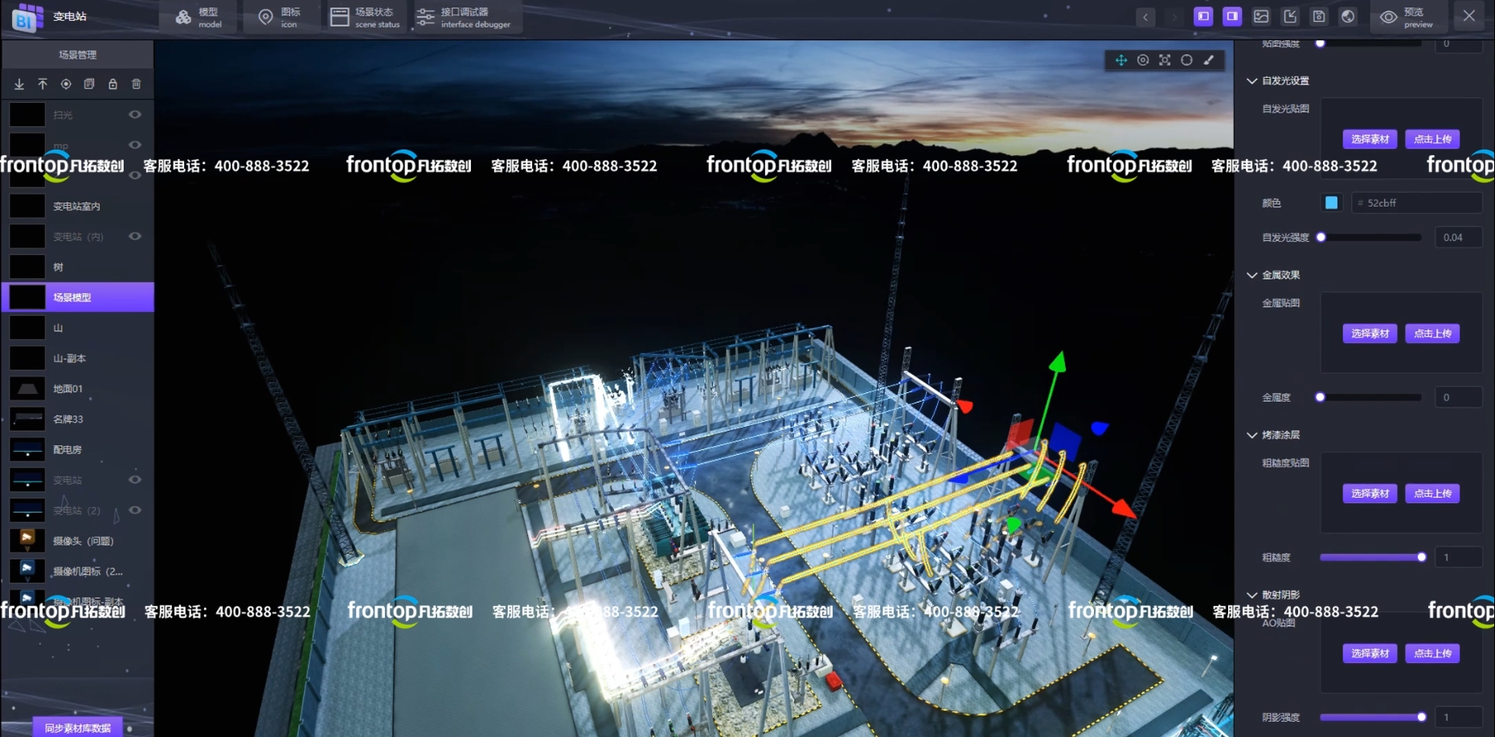Click the save disk icon
The height and width of the screenshot is (737, 1495).
tap(1319, 16)
